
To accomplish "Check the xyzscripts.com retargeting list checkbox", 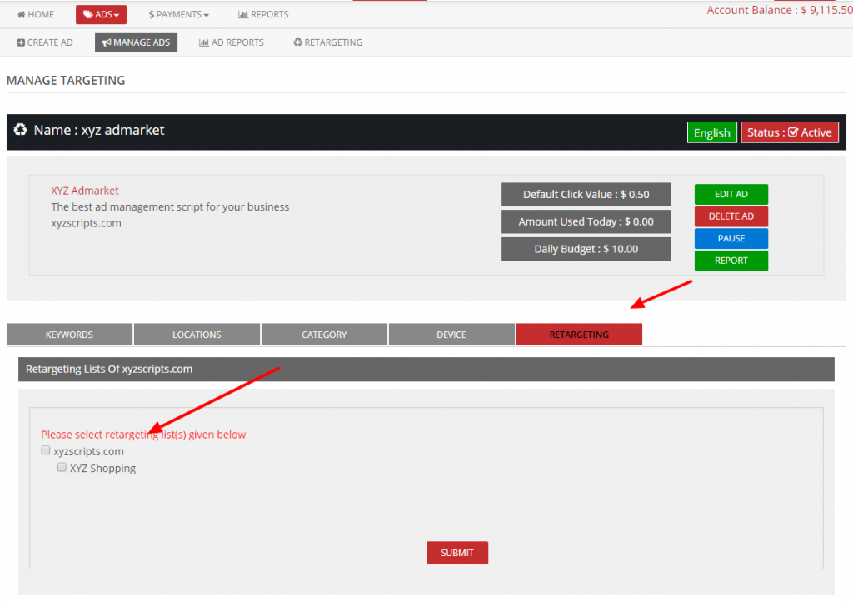I will (45, 450).
